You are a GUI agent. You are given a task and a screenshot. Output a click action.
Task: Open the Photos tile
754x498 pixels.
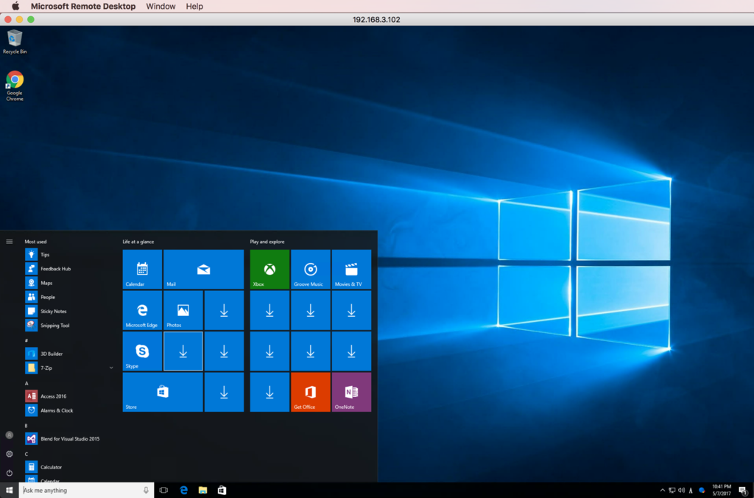coord(183,310)
